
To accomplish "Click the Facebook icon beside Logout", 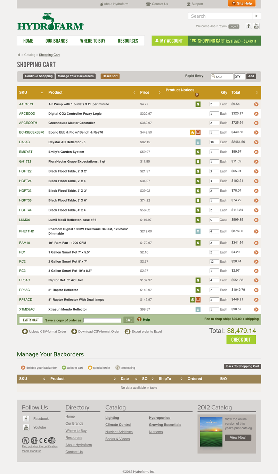I will 248,26.
